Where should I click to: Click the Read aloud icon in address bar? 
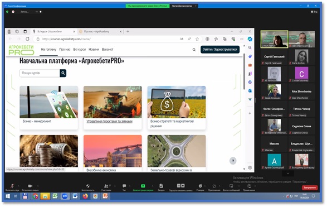coord(189,39)
